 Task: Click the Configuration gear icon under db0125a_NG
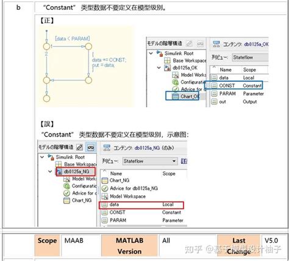[x=66, y=186]
